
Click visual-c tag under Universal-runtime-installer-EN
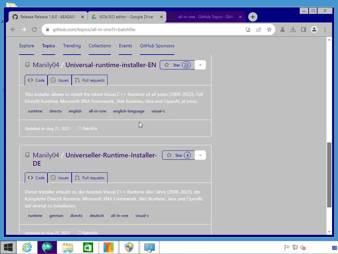(158, 111)
